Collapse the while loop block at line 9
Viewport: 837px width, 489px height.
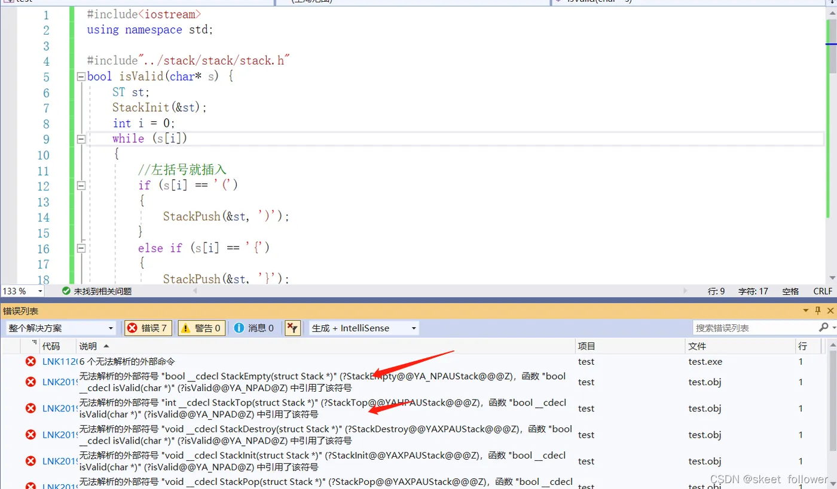(81, 139)
